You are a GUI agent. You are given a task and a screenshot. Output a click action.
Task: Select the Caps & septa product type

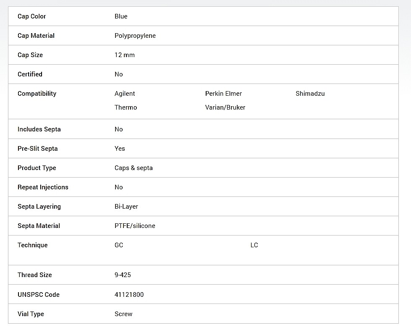[x=134, y=168]
